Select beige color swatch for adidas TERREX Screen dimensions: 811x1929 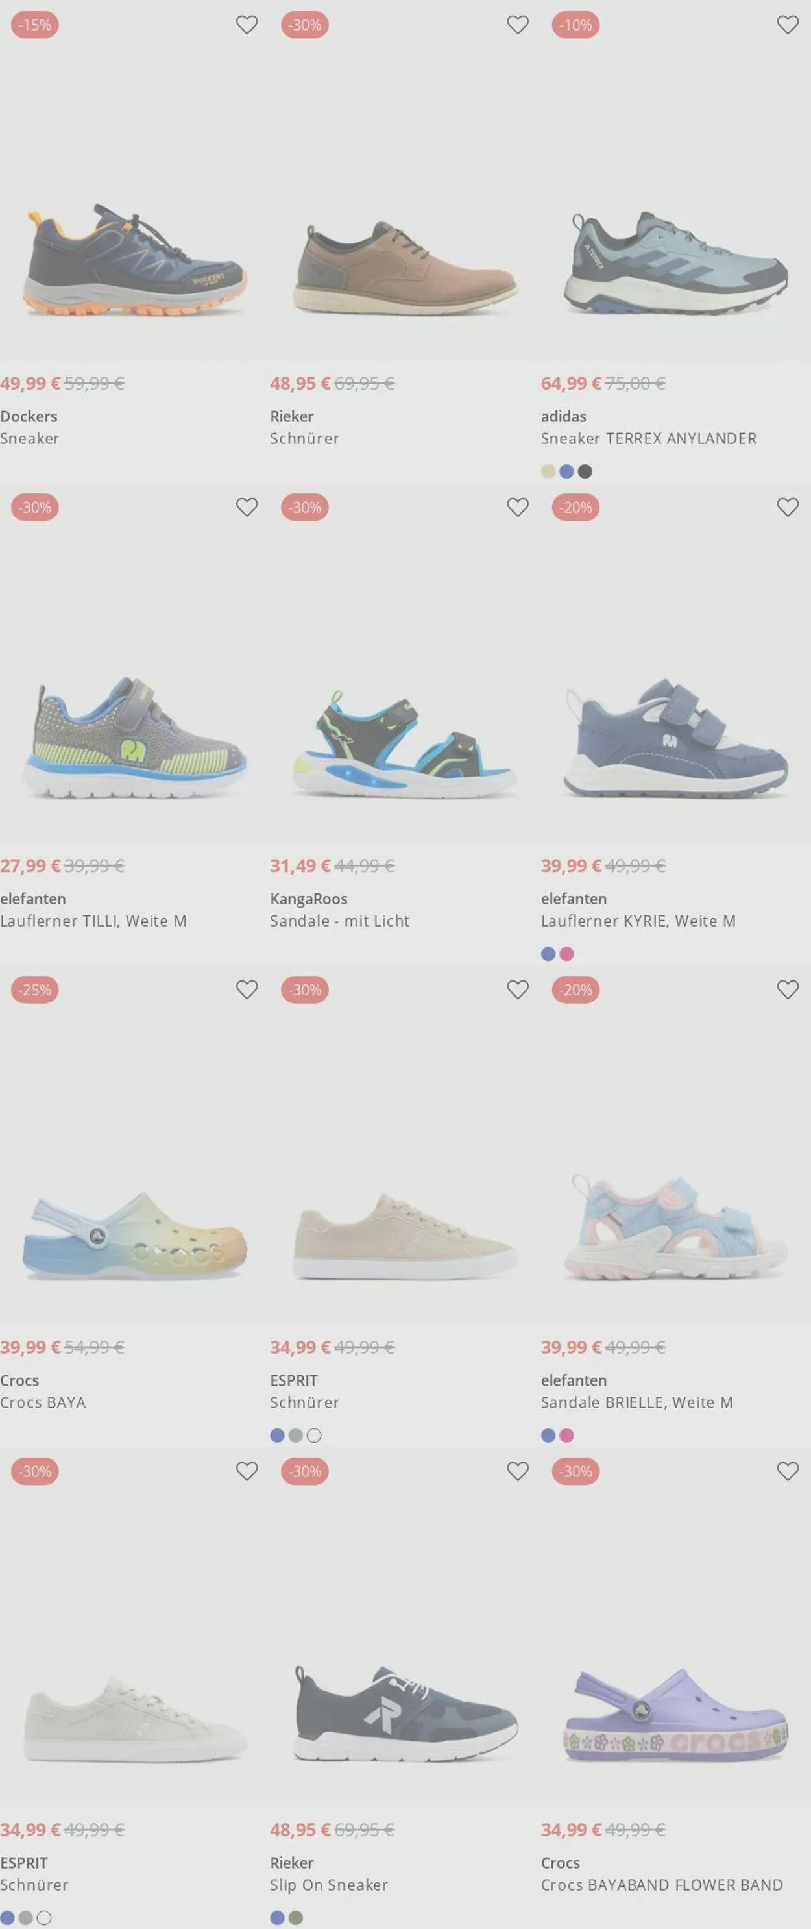coord(548,471)
